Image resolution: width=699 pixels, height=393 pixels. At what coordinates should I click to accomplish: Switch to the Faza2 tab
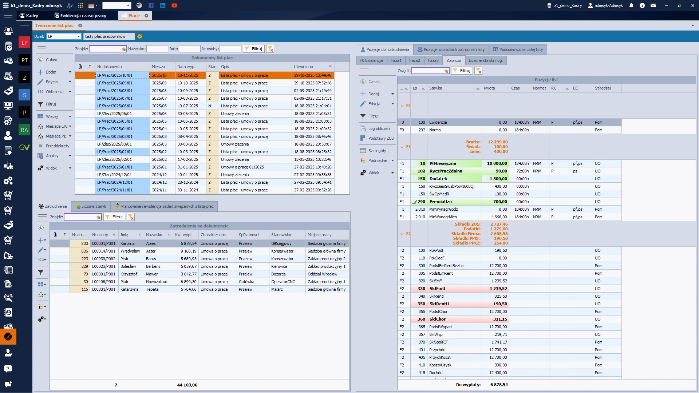[414, 60]
